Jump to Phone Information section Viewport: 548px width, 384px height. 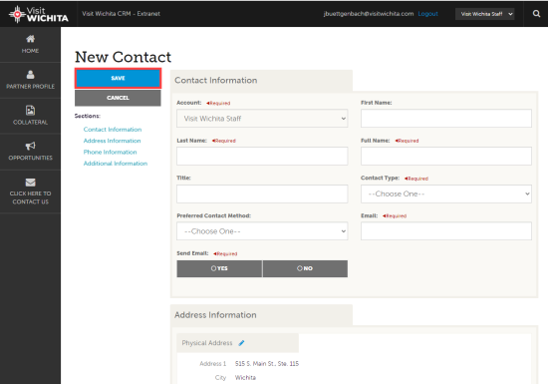tap(110, 153)
